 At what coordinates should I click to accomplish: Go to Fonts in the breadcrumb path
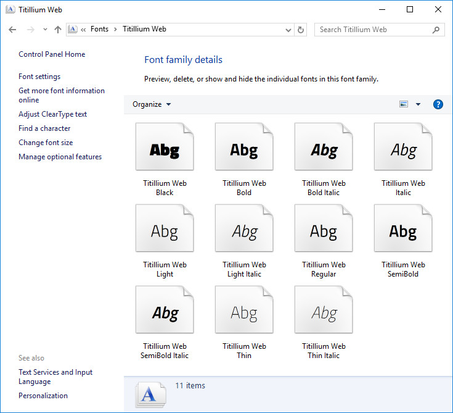click(99, 29)
